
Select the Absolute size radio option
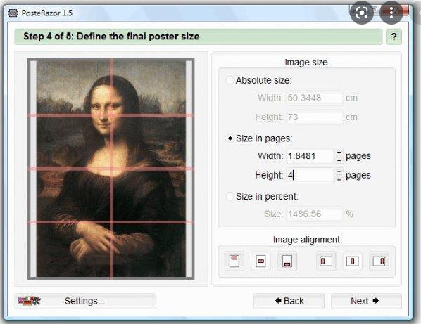point(230,80)
